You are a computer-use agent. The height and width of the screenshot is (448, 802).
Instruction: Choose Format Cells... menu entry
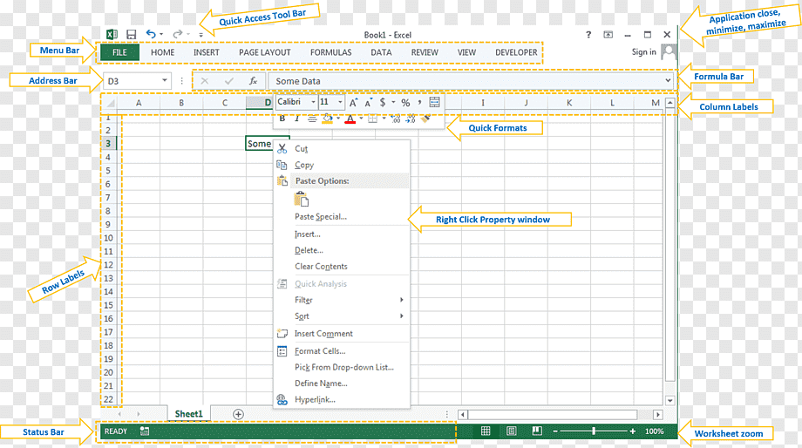pyautogui.click(x=320, y=351)
